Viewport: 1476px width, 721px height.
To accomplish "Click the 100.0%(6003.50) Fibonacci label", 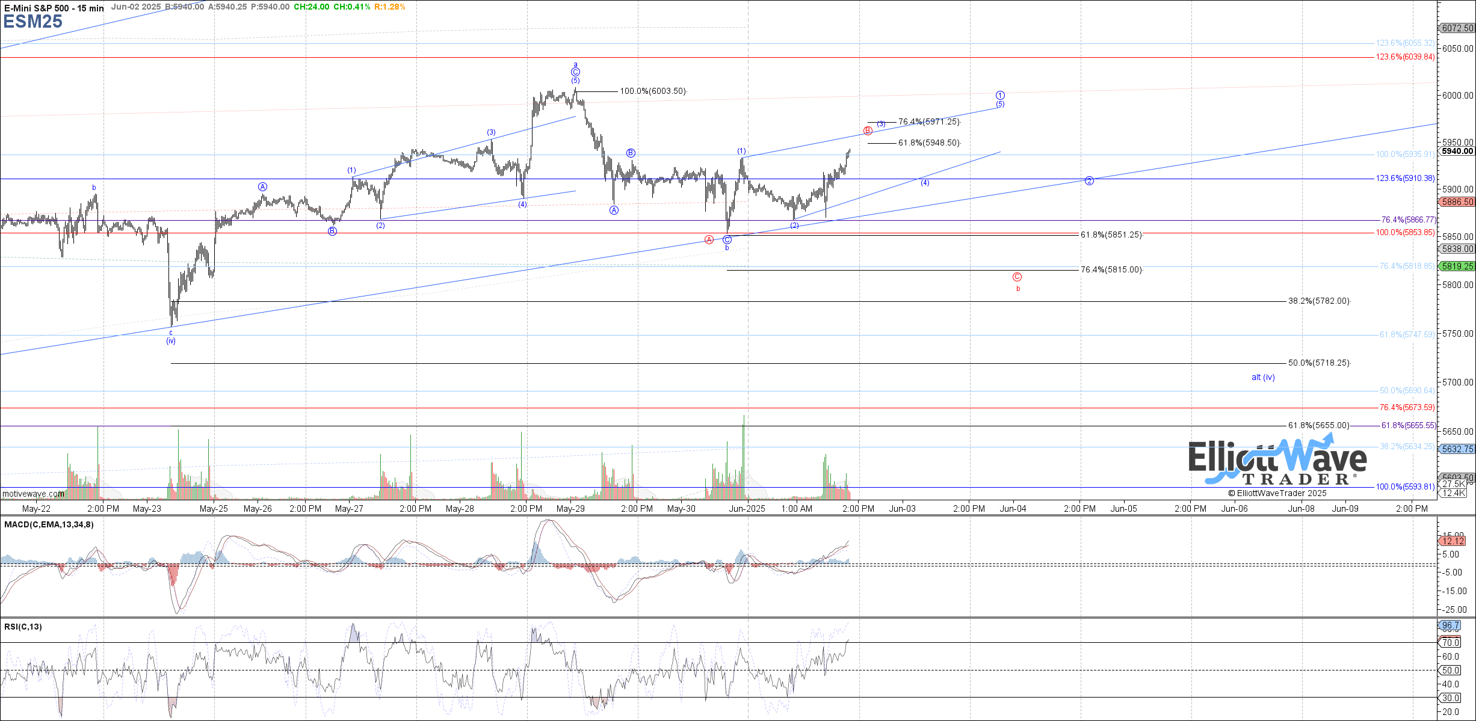I will [653, 91].
